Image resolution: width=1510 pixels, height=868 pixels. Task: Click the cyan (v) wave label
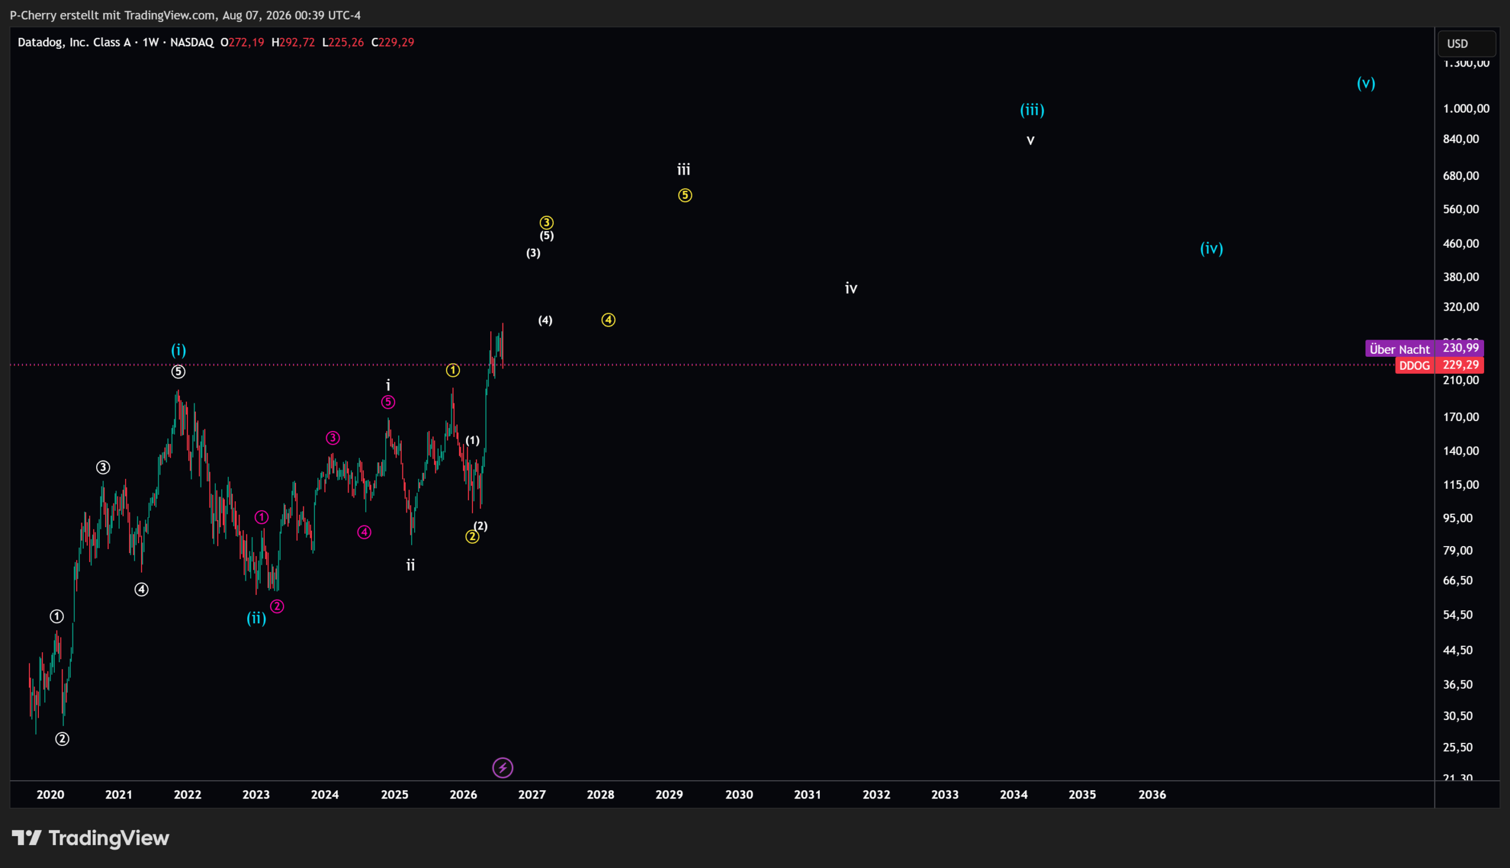click(x=1365, y=83)
